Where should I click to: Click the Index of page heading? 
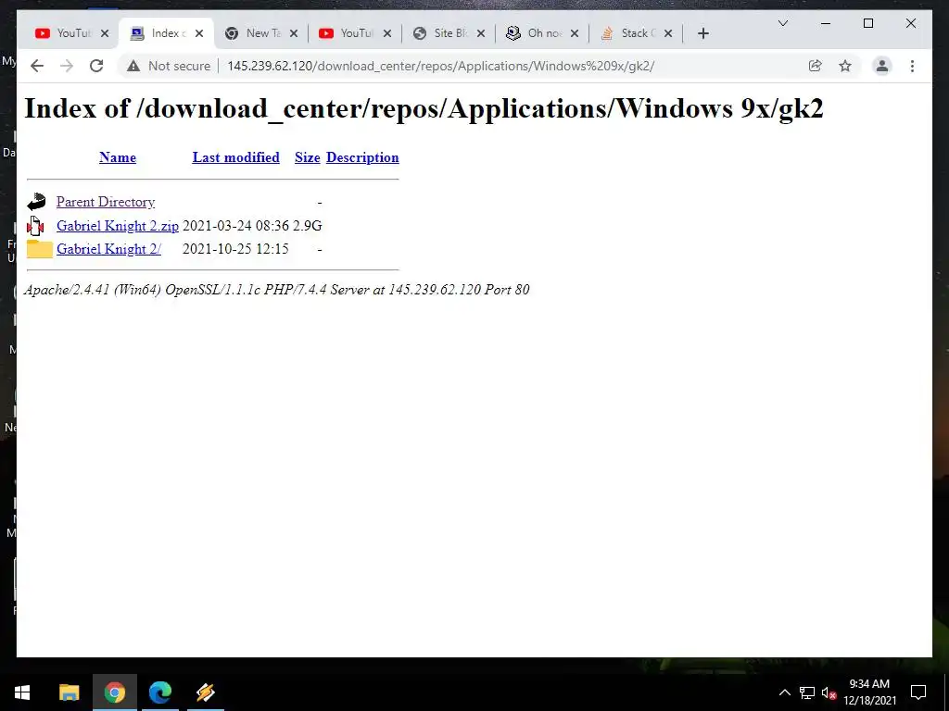pos(424,109)
